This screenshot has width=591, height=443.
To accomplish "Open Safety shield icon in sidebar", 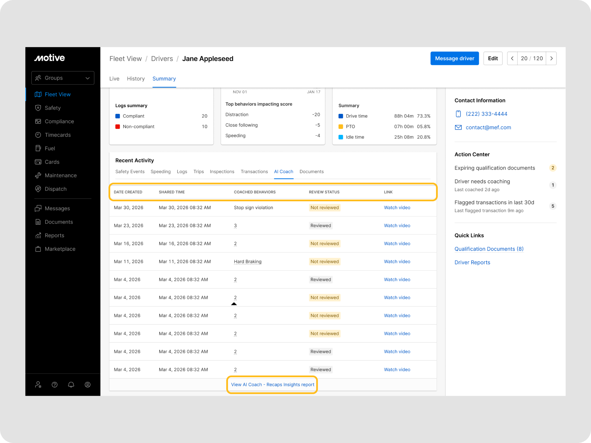I will pyautogui.click(x=38, y=108).
